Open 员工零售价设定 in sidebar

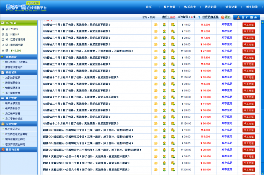click(x=14, y=119)
